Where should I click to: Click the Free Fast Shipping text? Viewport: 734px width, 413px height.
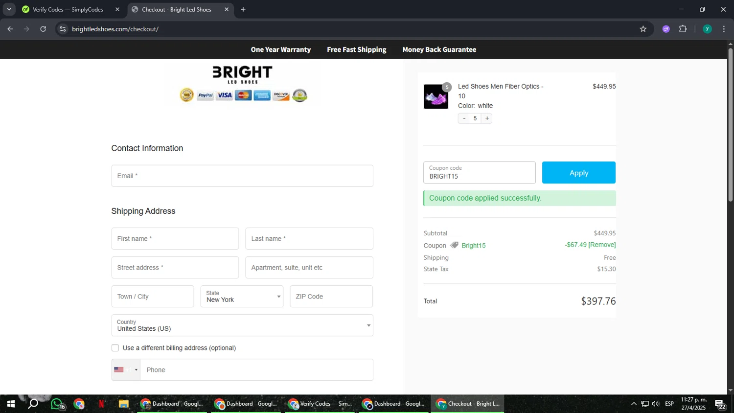(x=357, y=49)
